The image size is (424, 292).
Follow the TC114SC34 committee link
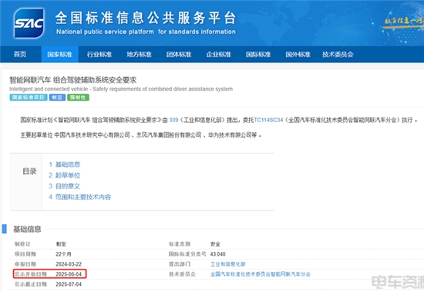268,120
